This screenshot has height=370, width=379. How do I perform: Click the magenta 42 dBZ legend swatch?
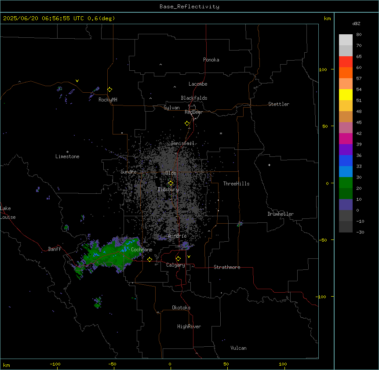[x=346, y=138]
